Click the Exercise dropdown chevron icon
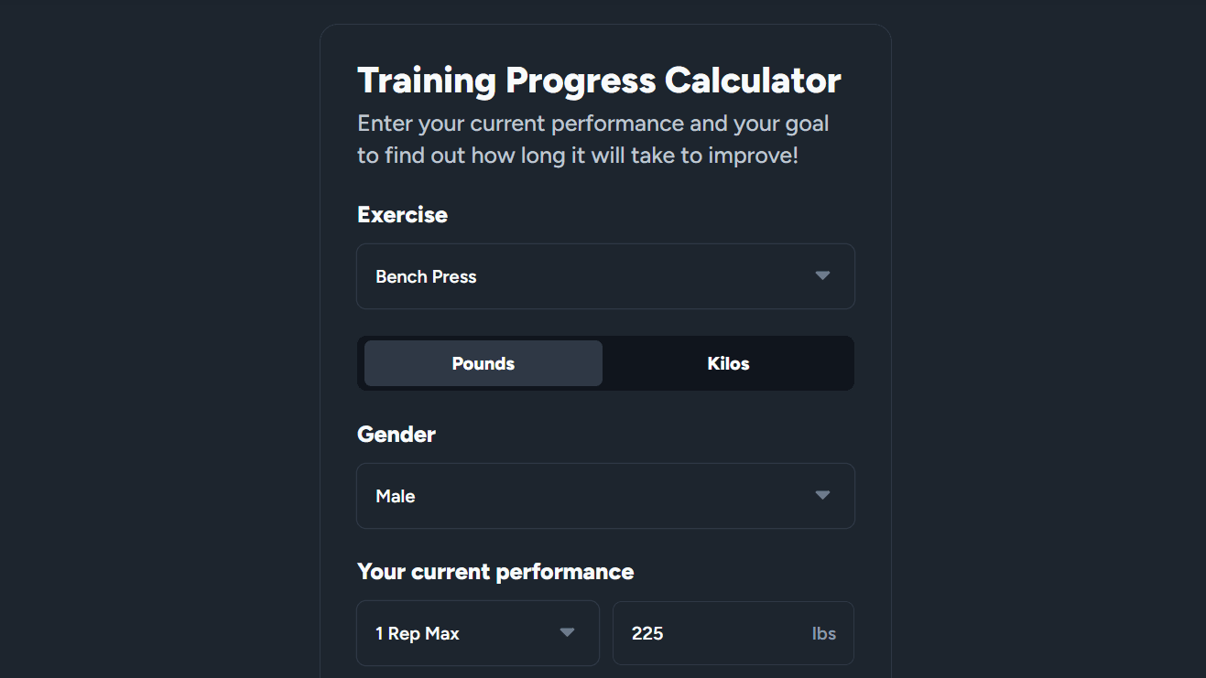This screenshot has height=678, width=1206. (821, 275)
